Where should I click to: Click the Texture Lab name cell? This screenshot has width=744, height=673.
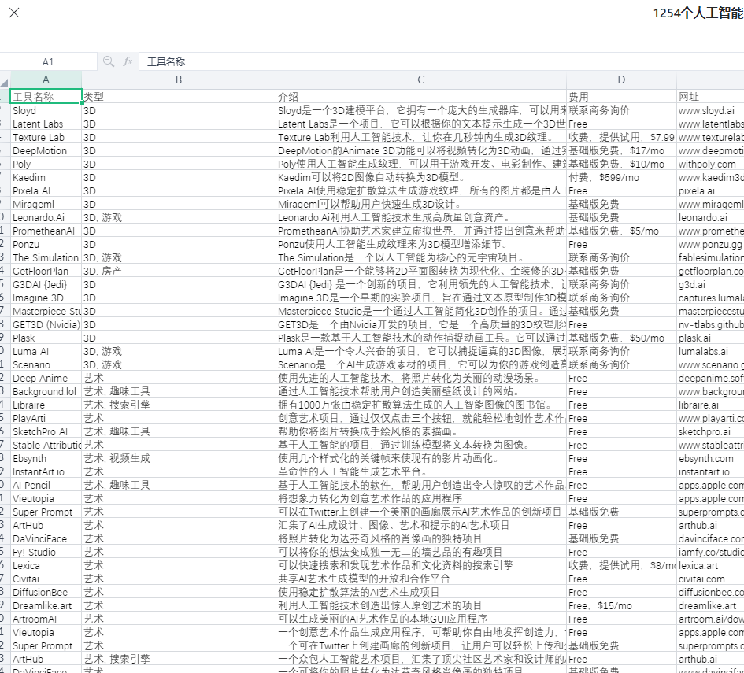tap(46, 137)
